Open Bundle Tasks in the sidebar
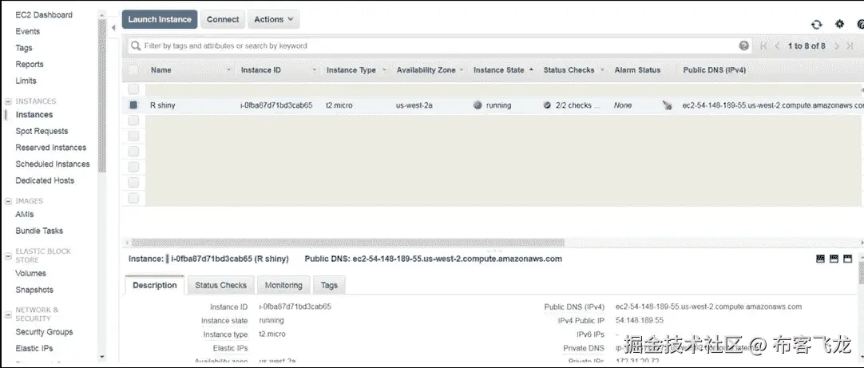 (39, 231)
